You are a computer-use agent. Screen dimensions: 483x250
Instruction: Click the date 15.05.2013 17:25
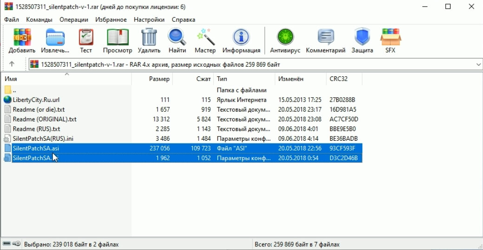click(x=300, y=100)
